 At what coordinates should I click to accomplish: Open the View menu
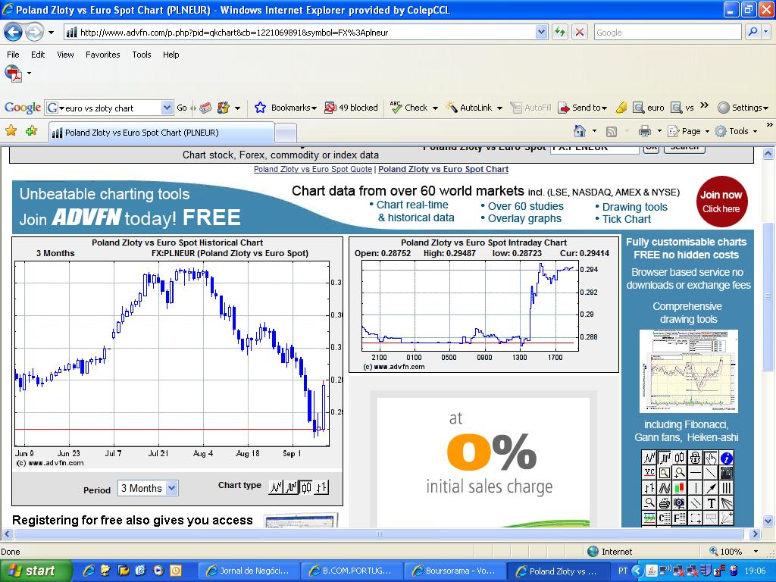[x=65, y=55]
